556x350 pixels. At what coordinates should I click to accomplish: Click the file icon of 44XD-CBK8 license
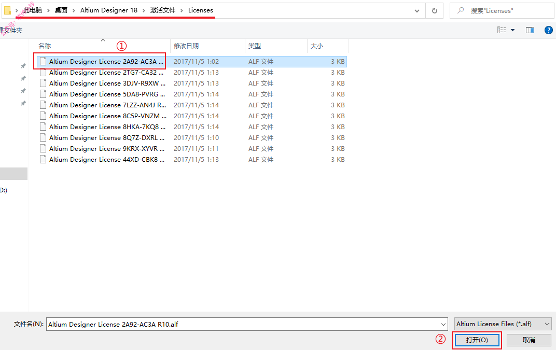click(x=43, y=160)
